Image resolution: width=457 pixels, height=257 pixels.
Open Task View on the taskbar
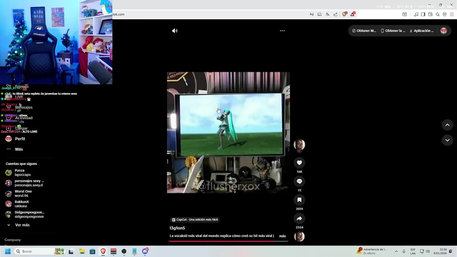click(71, 251)
